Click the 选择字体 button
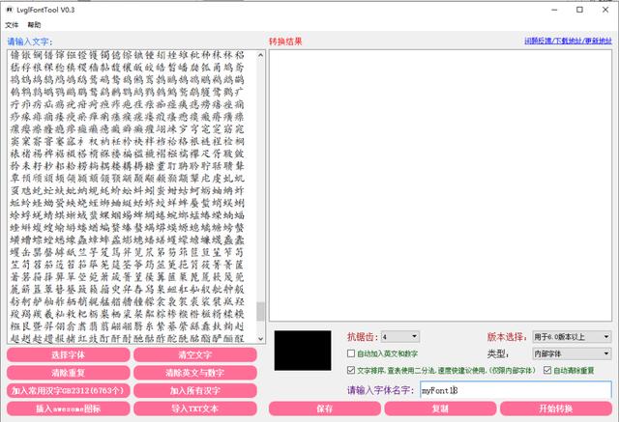 click(x=69, y=354)
